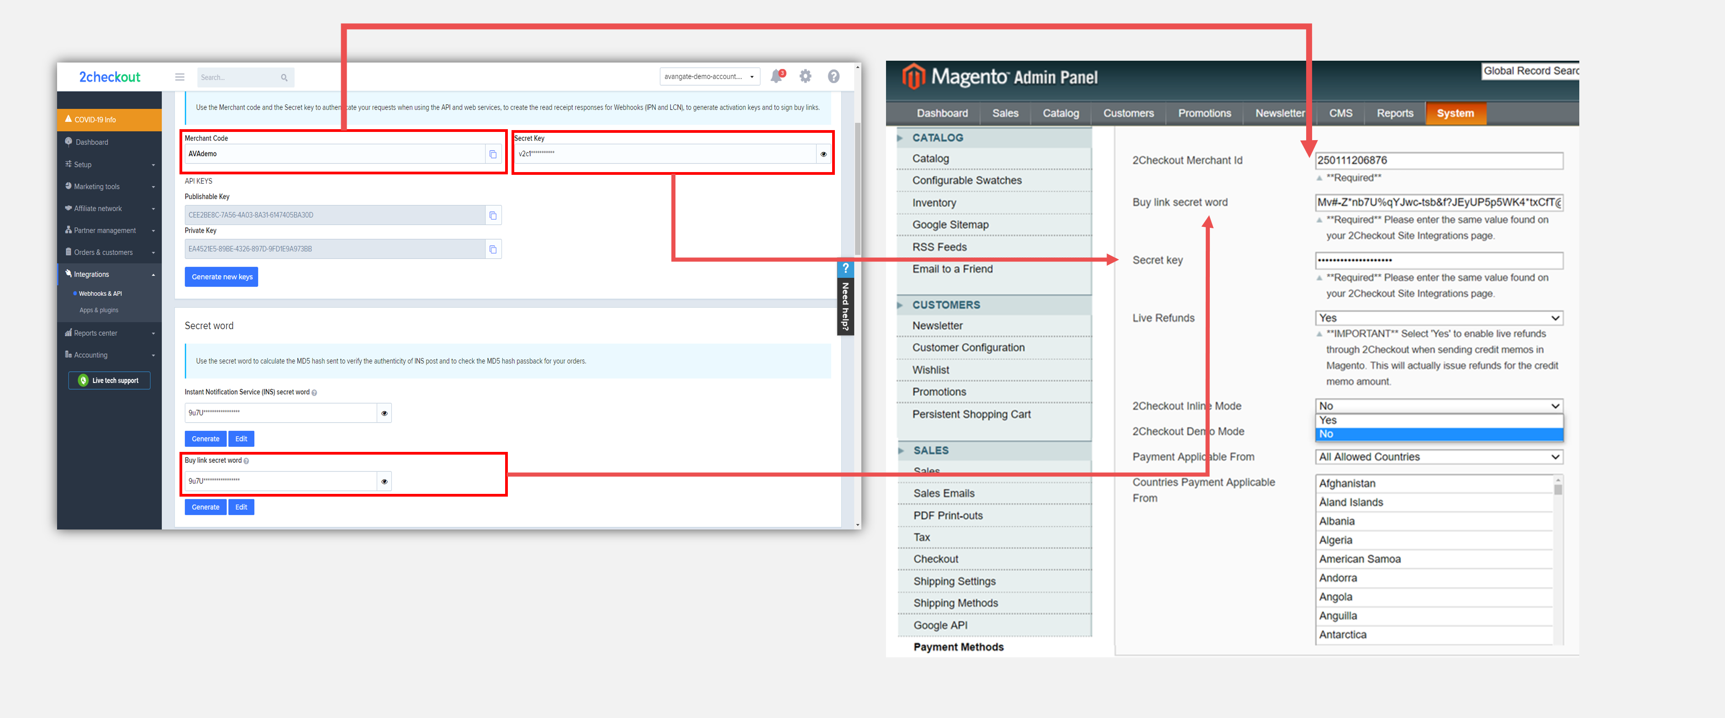
Task: Click the 2Checkout Merchant Id field
Action: [1439, 161]
